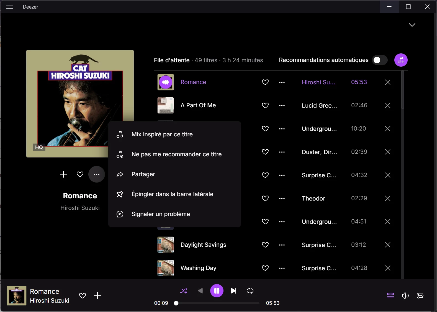The width and height of the screenshot is (437, 312).
Task: Open options for Romance in queue
Action: (282, 82)
